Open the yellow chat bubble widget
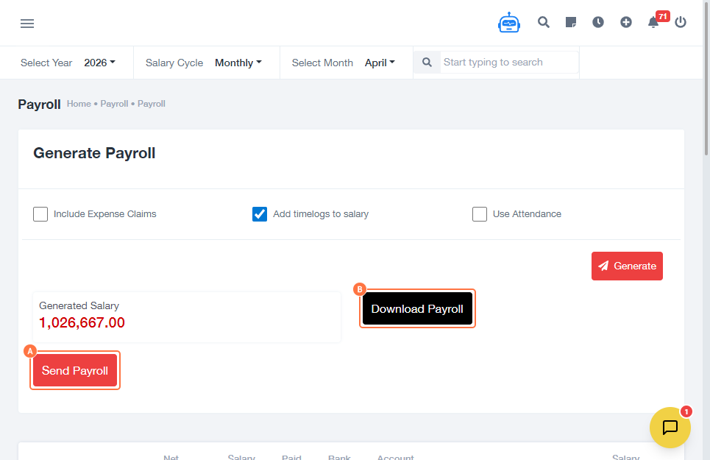This screenshot has width=710, height=460. (x=670, y=428)
